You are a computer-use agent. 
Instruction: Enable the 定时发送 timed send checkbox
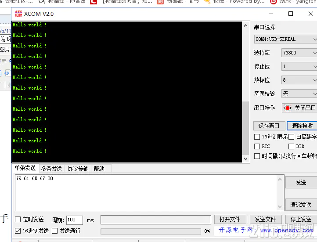[18, 219]
